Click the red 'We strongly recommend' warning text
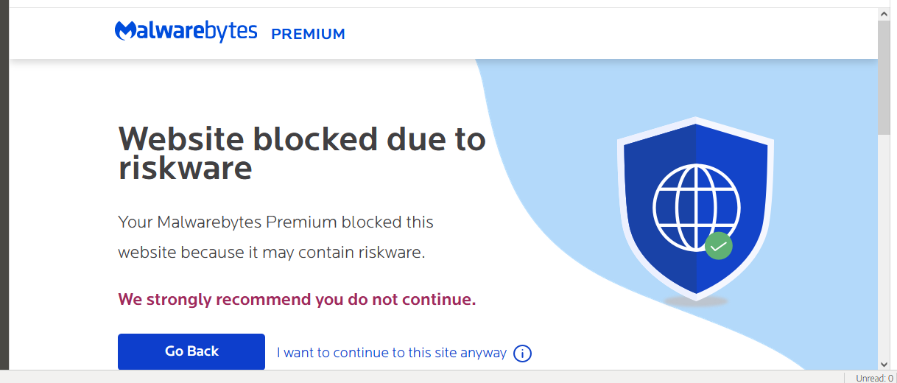The image size is (897, 383). click(298, 300)
